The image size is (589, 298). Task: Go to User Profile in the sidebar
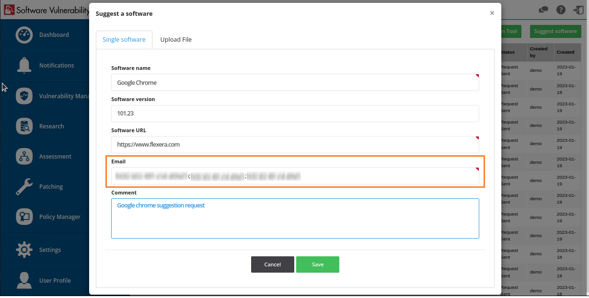pyautogui.click(x=55, y=280)
